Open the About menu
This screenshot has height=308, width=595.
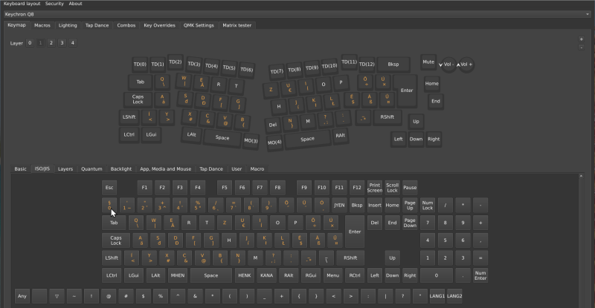point(75,4)
